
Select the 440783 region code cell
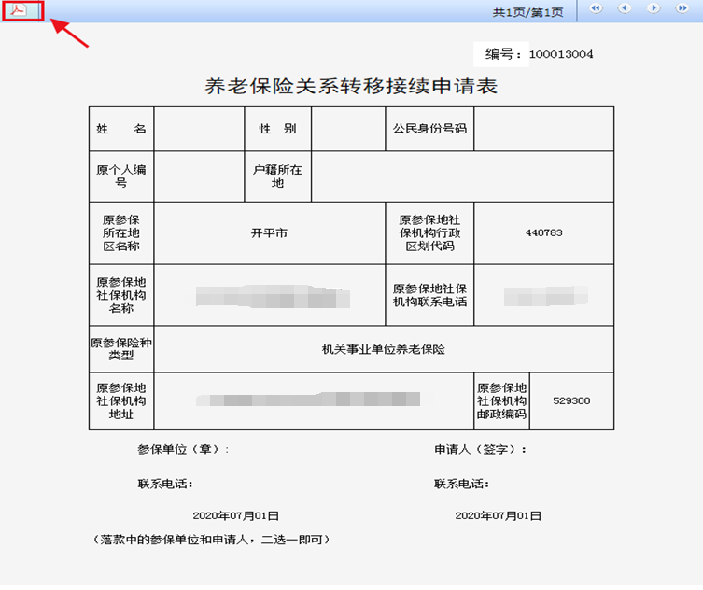tap(543, 232)
